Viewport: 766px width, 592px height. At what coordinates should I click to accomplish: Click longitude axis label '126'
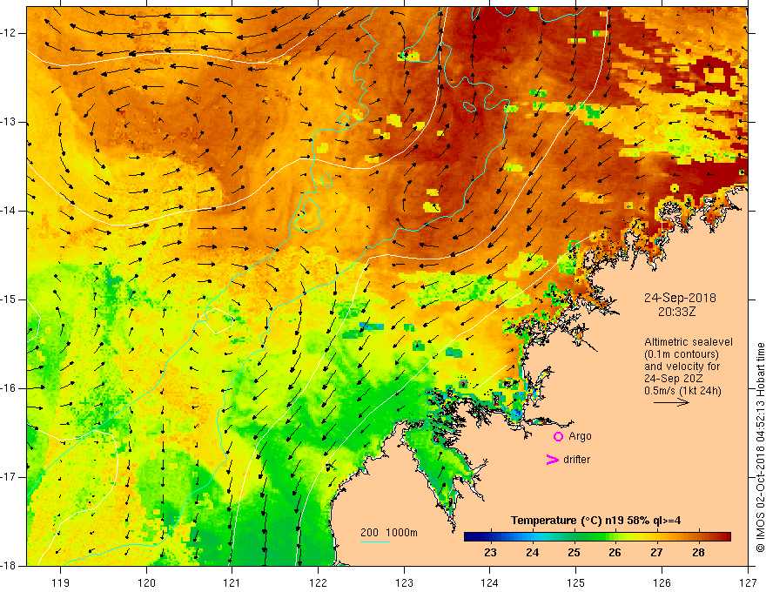(x=662, y=582)
